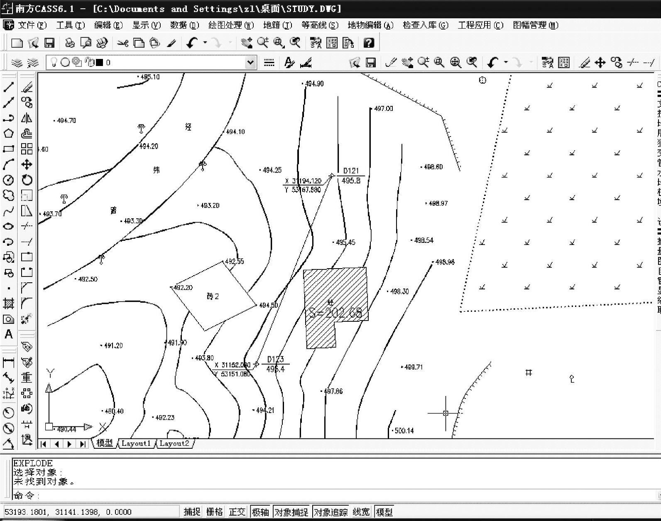Open the 绘图处理(W) menu
The width and height of the screenshot is (661, 521).
point(231,25)
